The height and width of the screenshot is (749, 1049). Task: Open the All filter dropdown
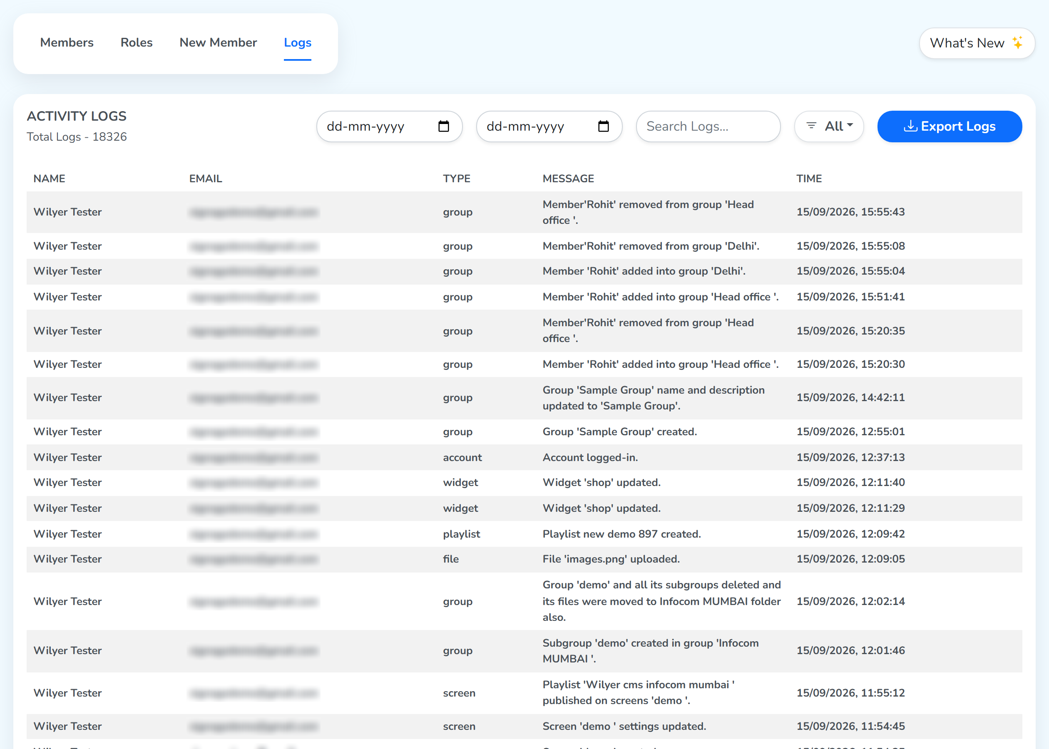point(829,126)
